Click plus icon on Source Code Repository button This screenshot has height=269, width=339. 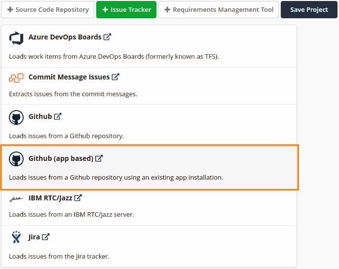click(10, 9)
